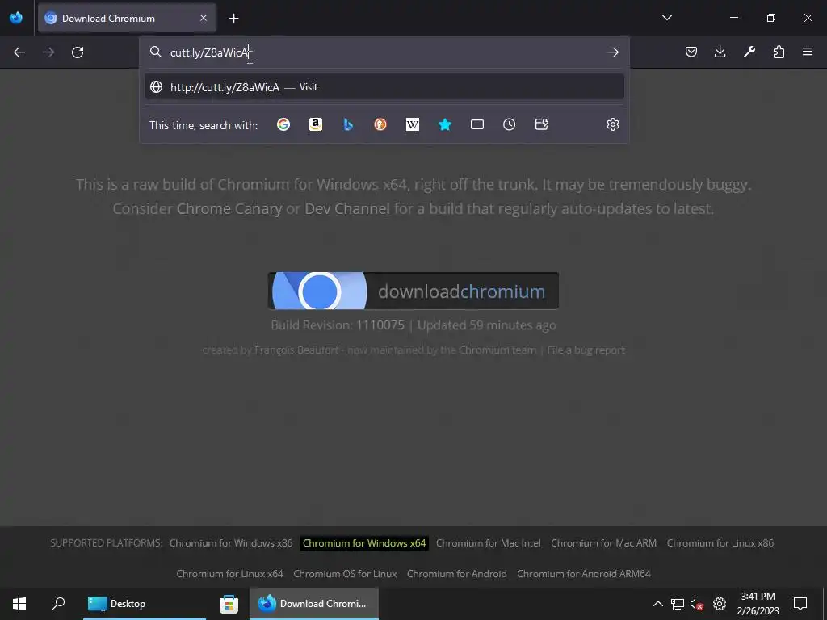
Task: Select Chromium for Windows x86
Action: [230, 543]
